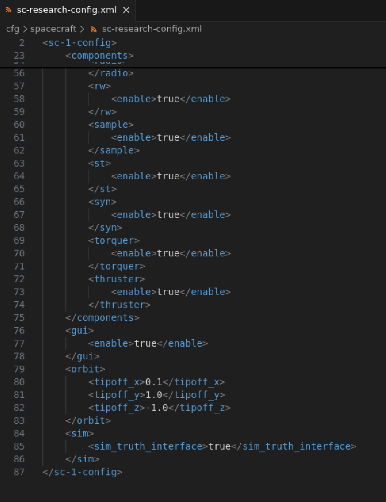Click the opening gui tag
The image size is (386, 502).
click(x=79, y=330)
